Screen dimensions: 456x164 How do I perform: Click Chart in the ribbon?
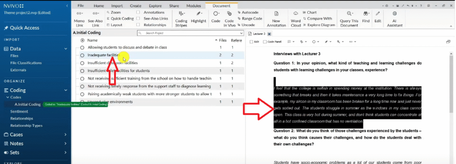(x=310, y=12)
